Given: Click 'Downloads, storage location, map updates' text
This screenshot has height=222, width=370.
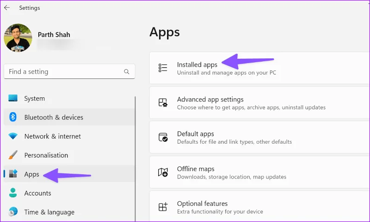Looking at the screenshot, I should pos(232,177).
